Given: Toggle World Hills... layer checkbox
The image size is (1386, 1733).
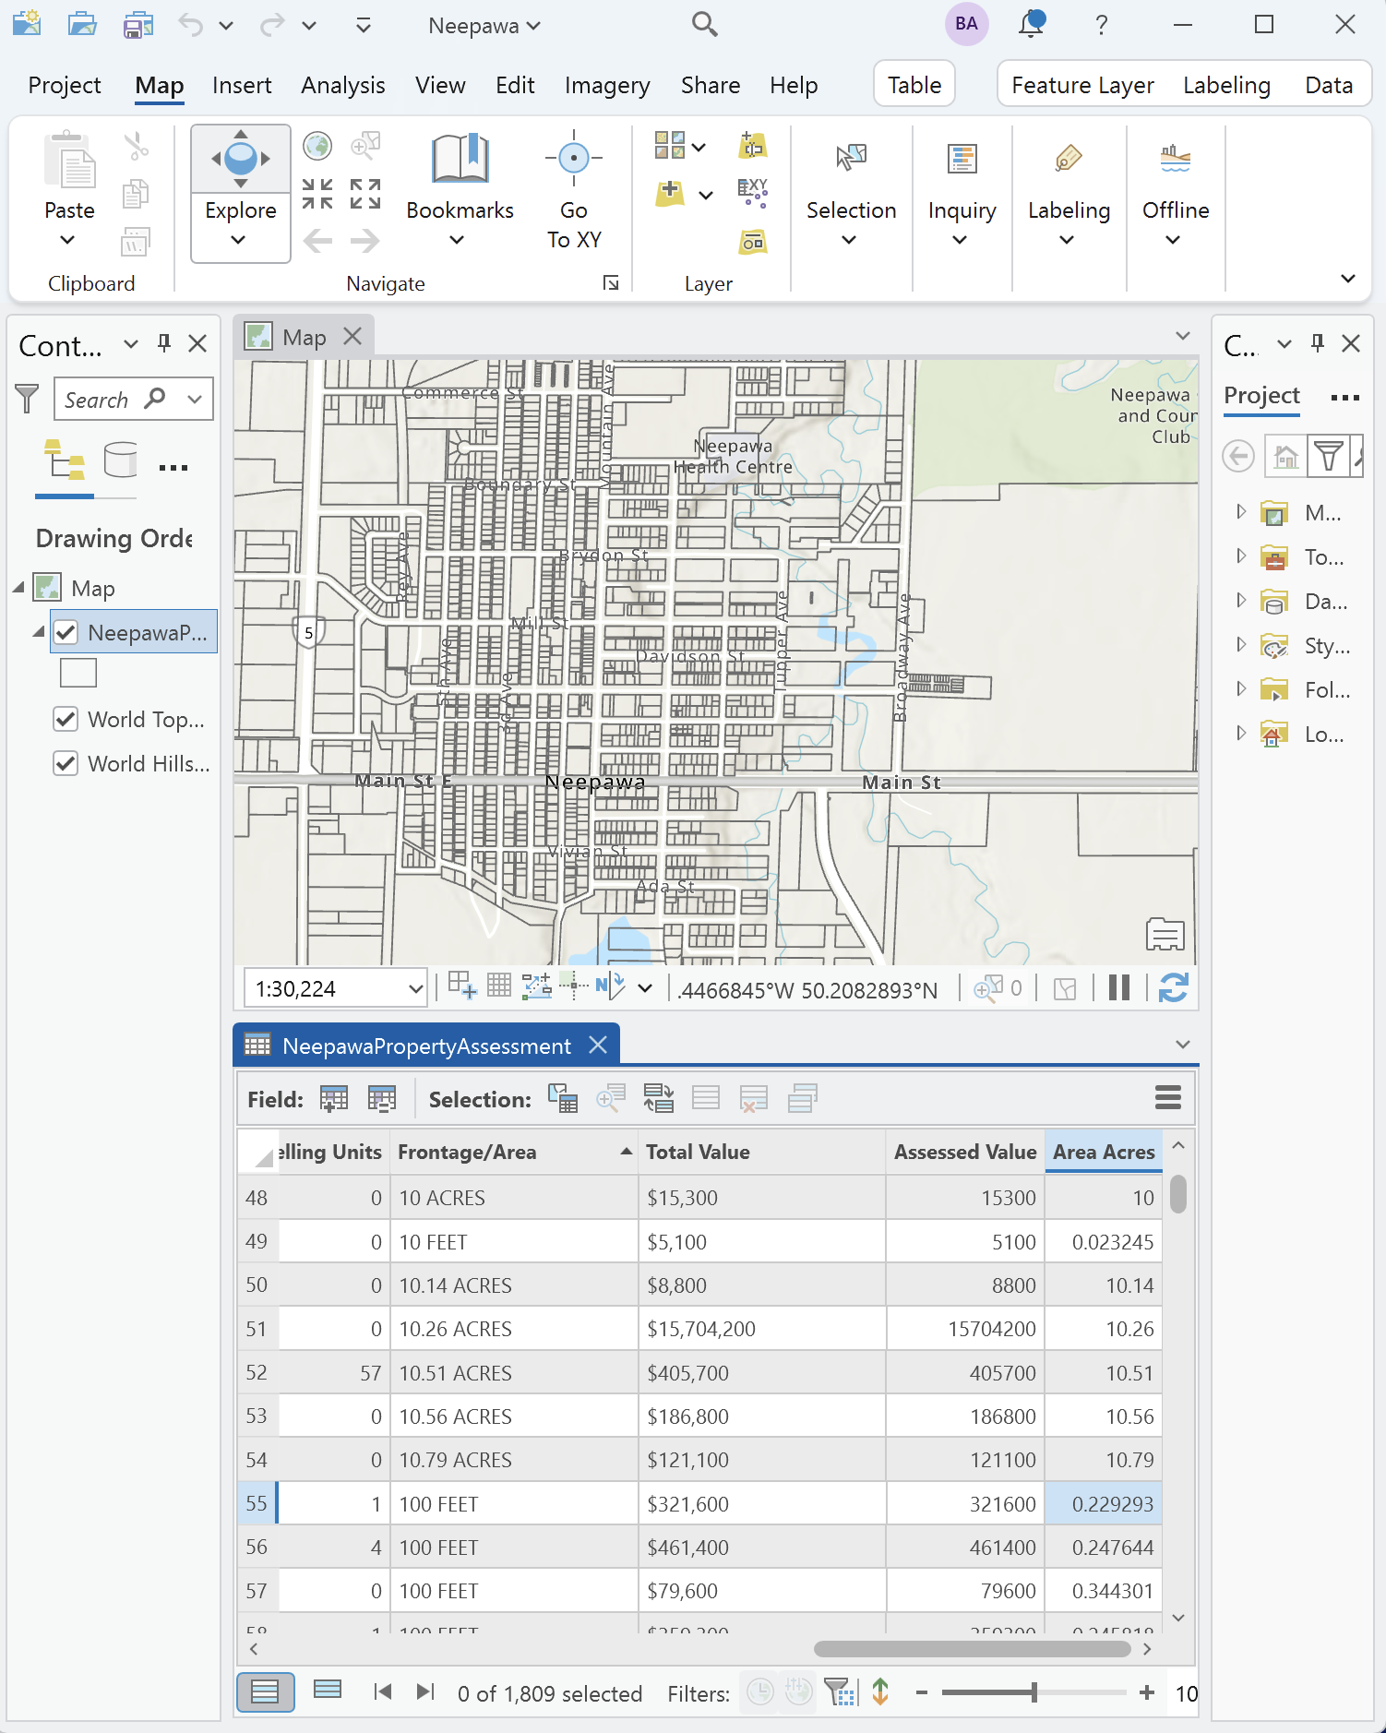Looking at the screenshot, I should [66, 763].
